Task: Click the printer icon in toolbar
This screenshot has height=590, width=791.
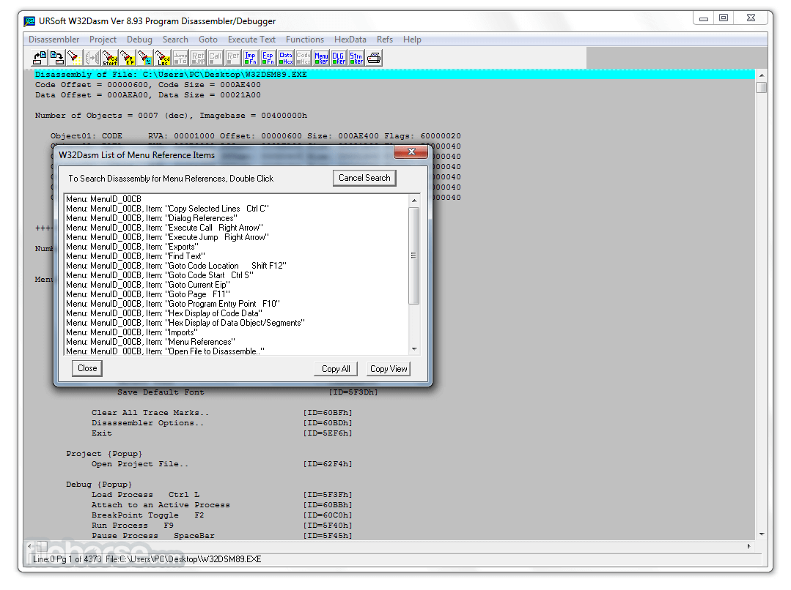Action: pos(375,58)
